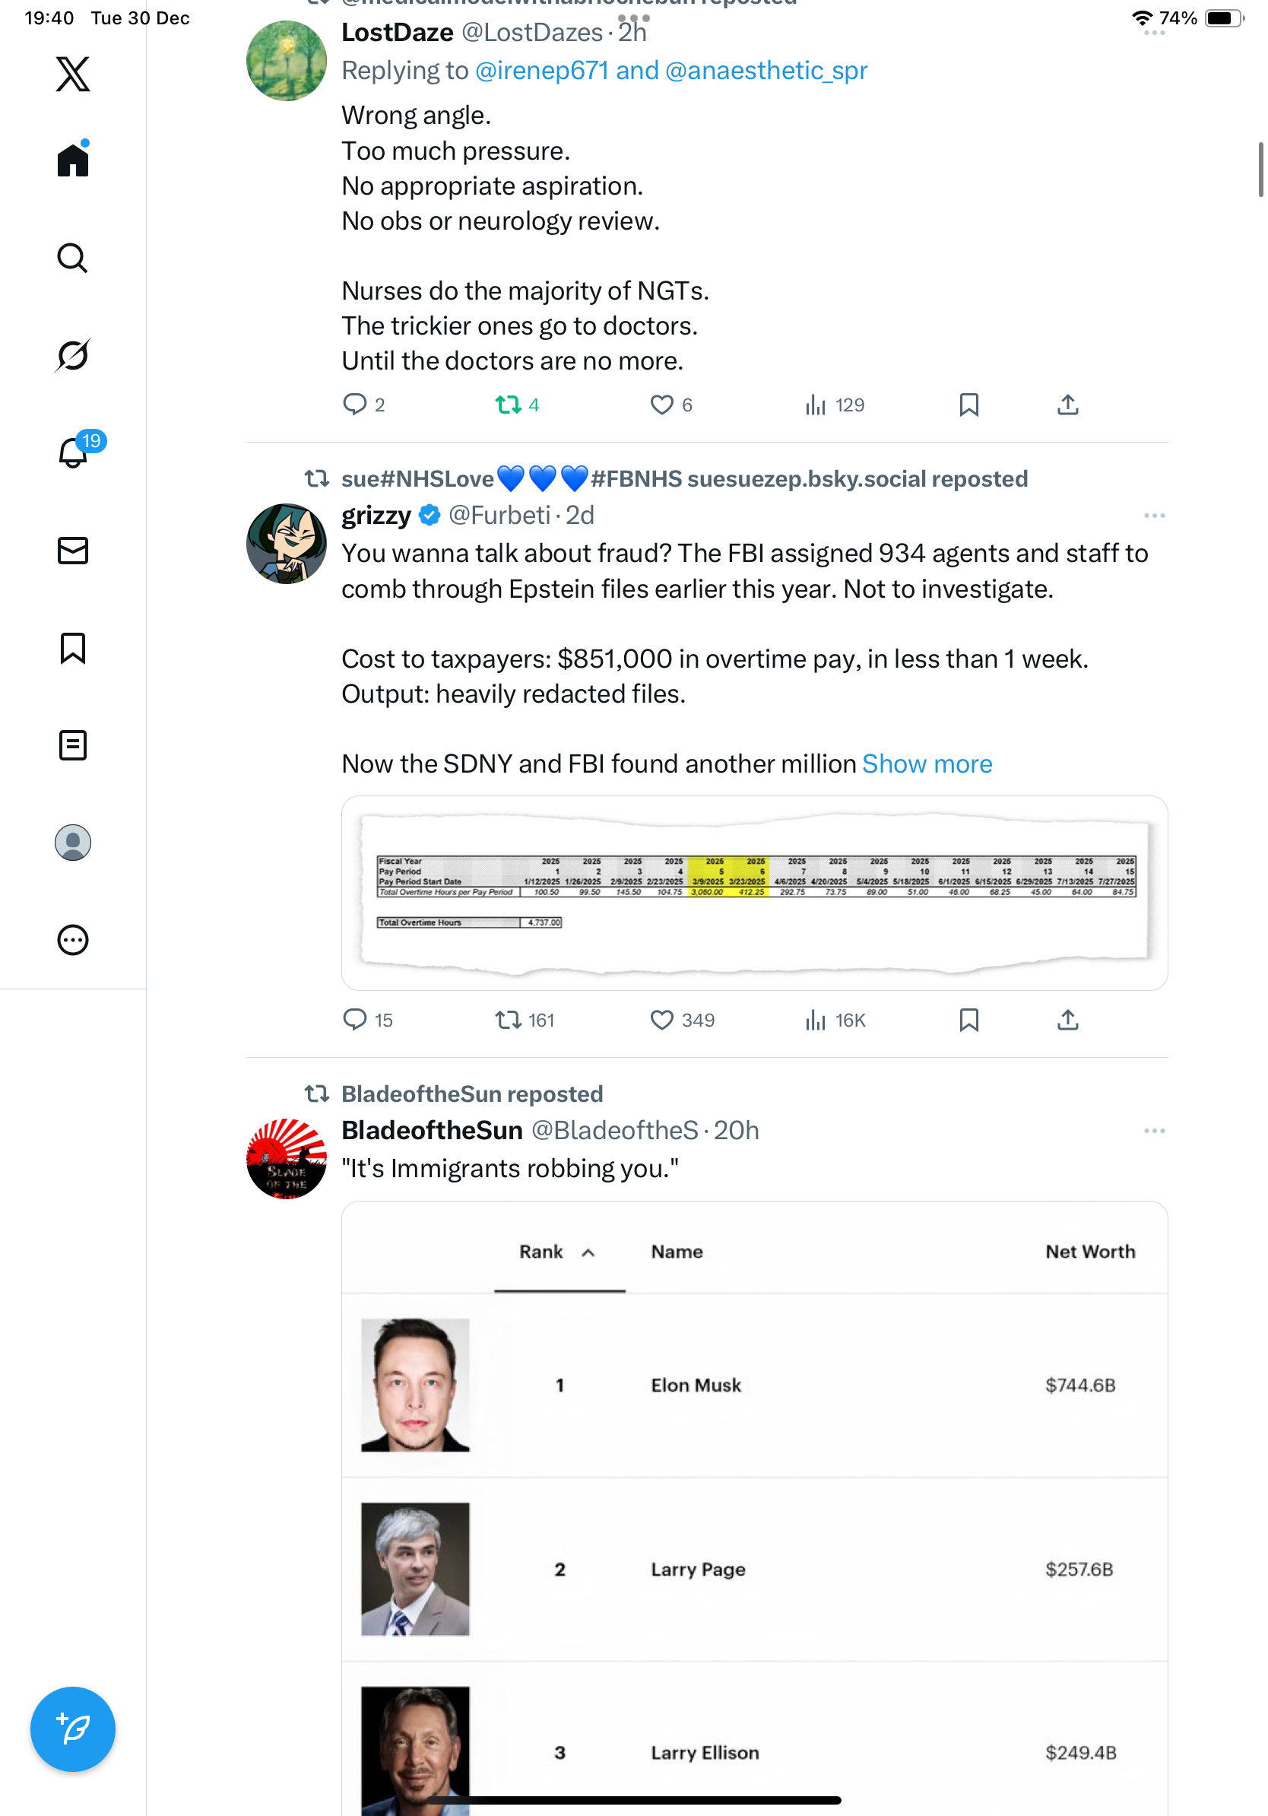Undo repost on LostDaze post showing 4
Screen dimensions: 1268x1816
508,405
